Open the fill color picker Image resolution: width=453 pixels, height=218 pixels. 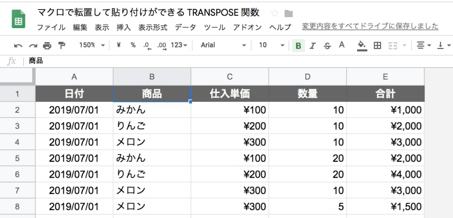tap(362, 46)
